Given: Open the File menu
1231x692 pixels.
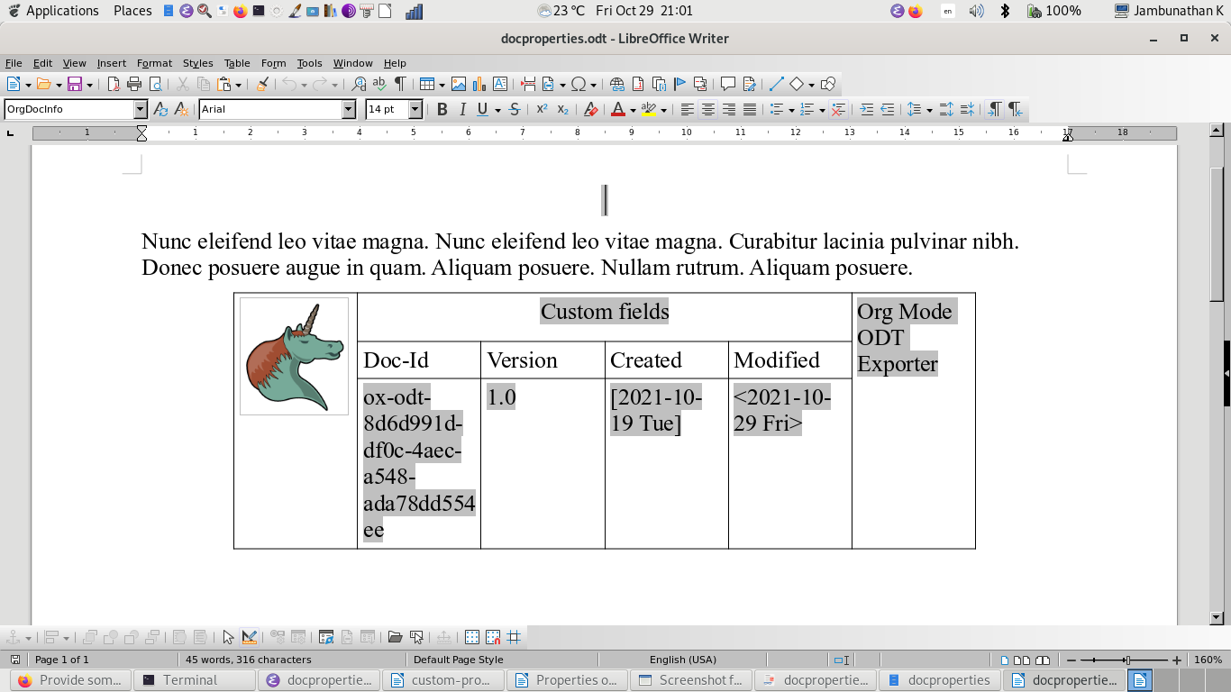Looking at the screenshot, I should coord(14,63).
